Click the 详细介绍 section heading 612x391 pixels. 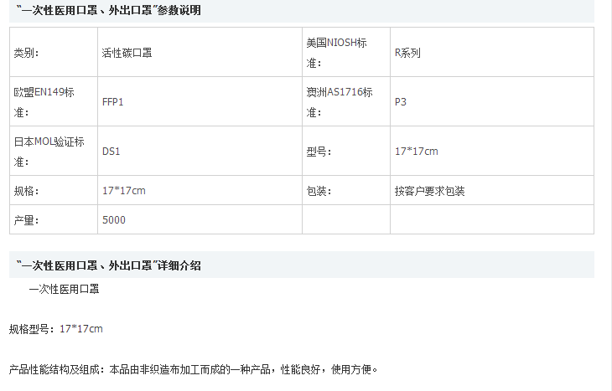click(x=108, y=265)
